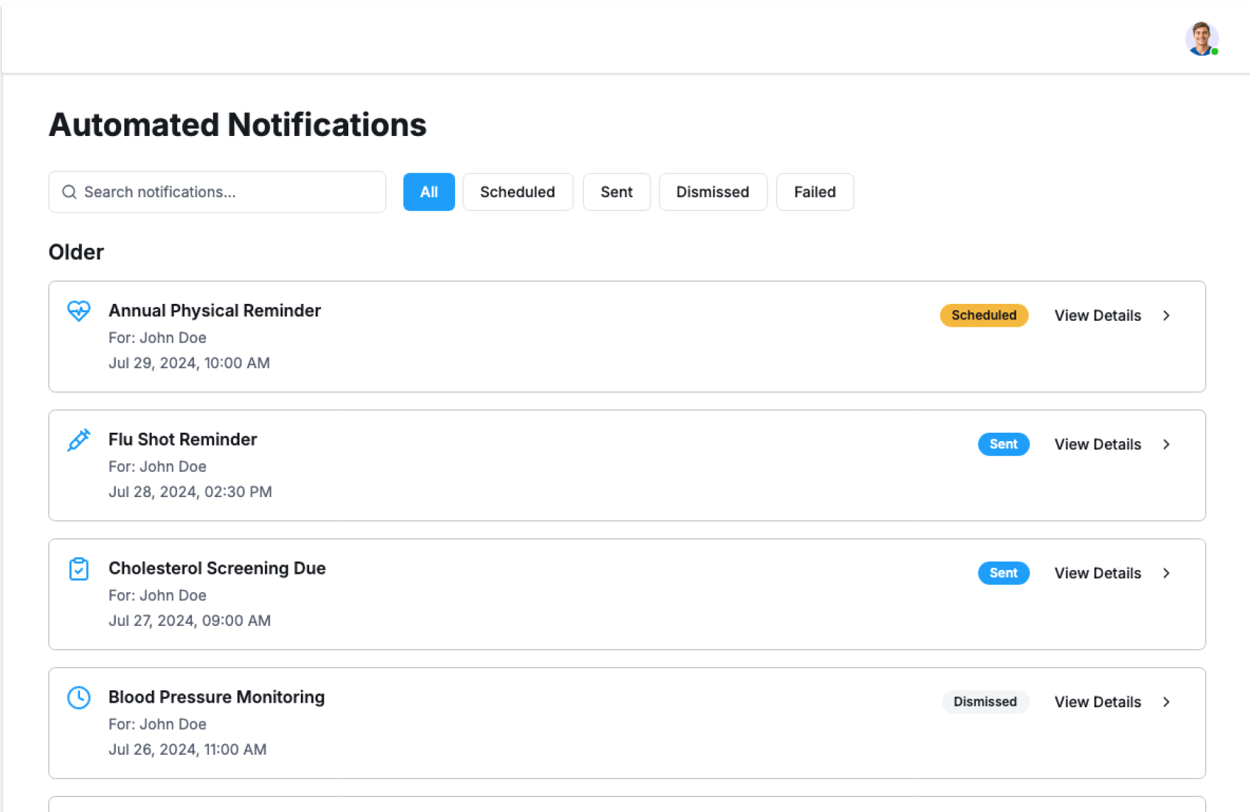The width and height of the screenshot is (1250, 812).
Task: Click the heart pulse icon for Annual Physical Reminder
Action: [79, 311]
